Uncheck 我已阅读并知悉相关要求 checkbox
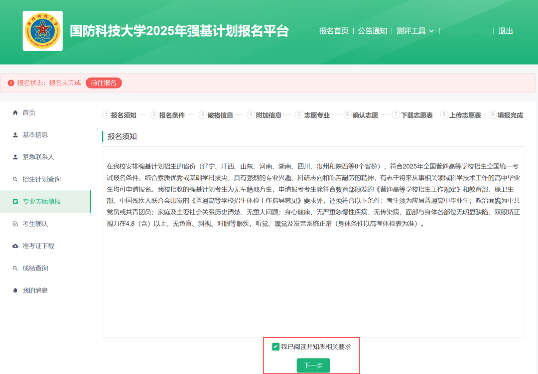The image size is (538, 374). coord(275,347)
